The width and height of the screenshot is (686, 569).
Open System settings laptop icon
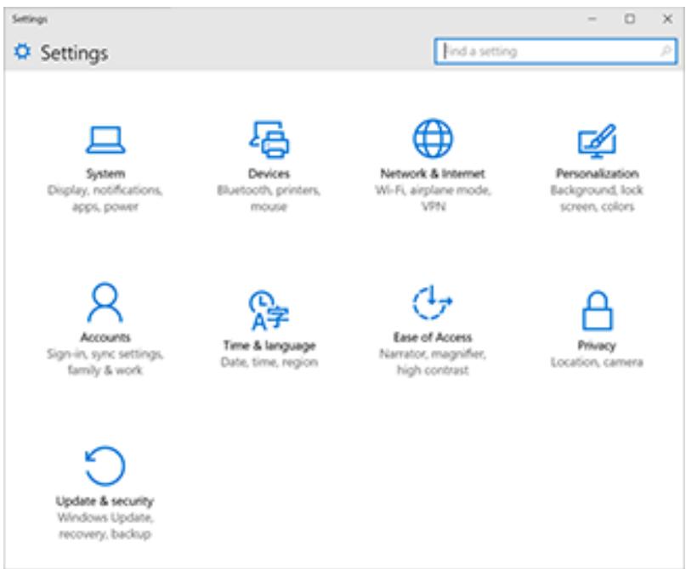pyautogui.click(x=105, y=140)
